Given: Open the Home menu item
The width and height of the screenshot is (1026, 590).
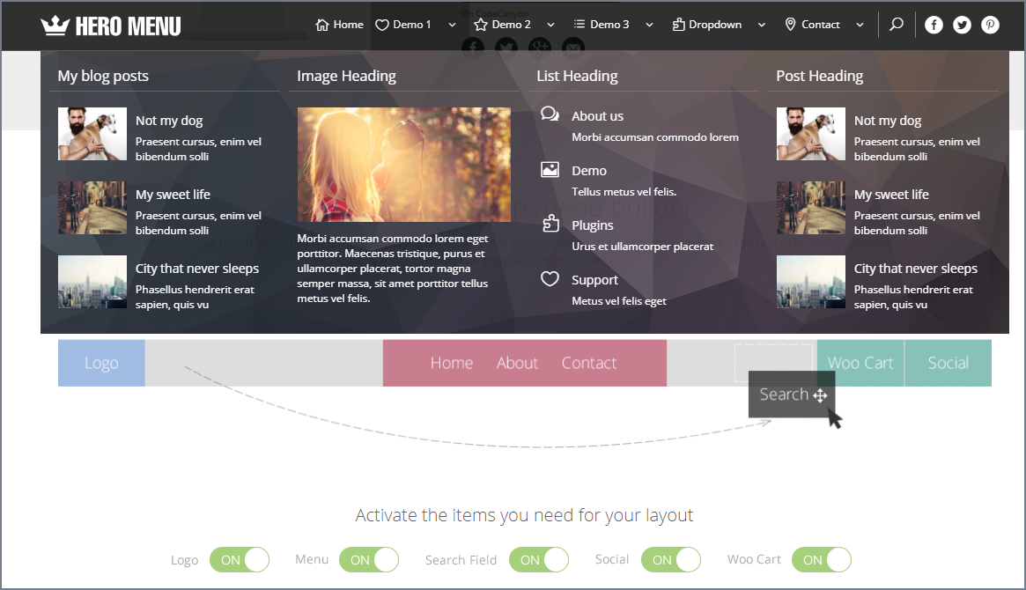Looking at the screenshot, I should (348, 24).
